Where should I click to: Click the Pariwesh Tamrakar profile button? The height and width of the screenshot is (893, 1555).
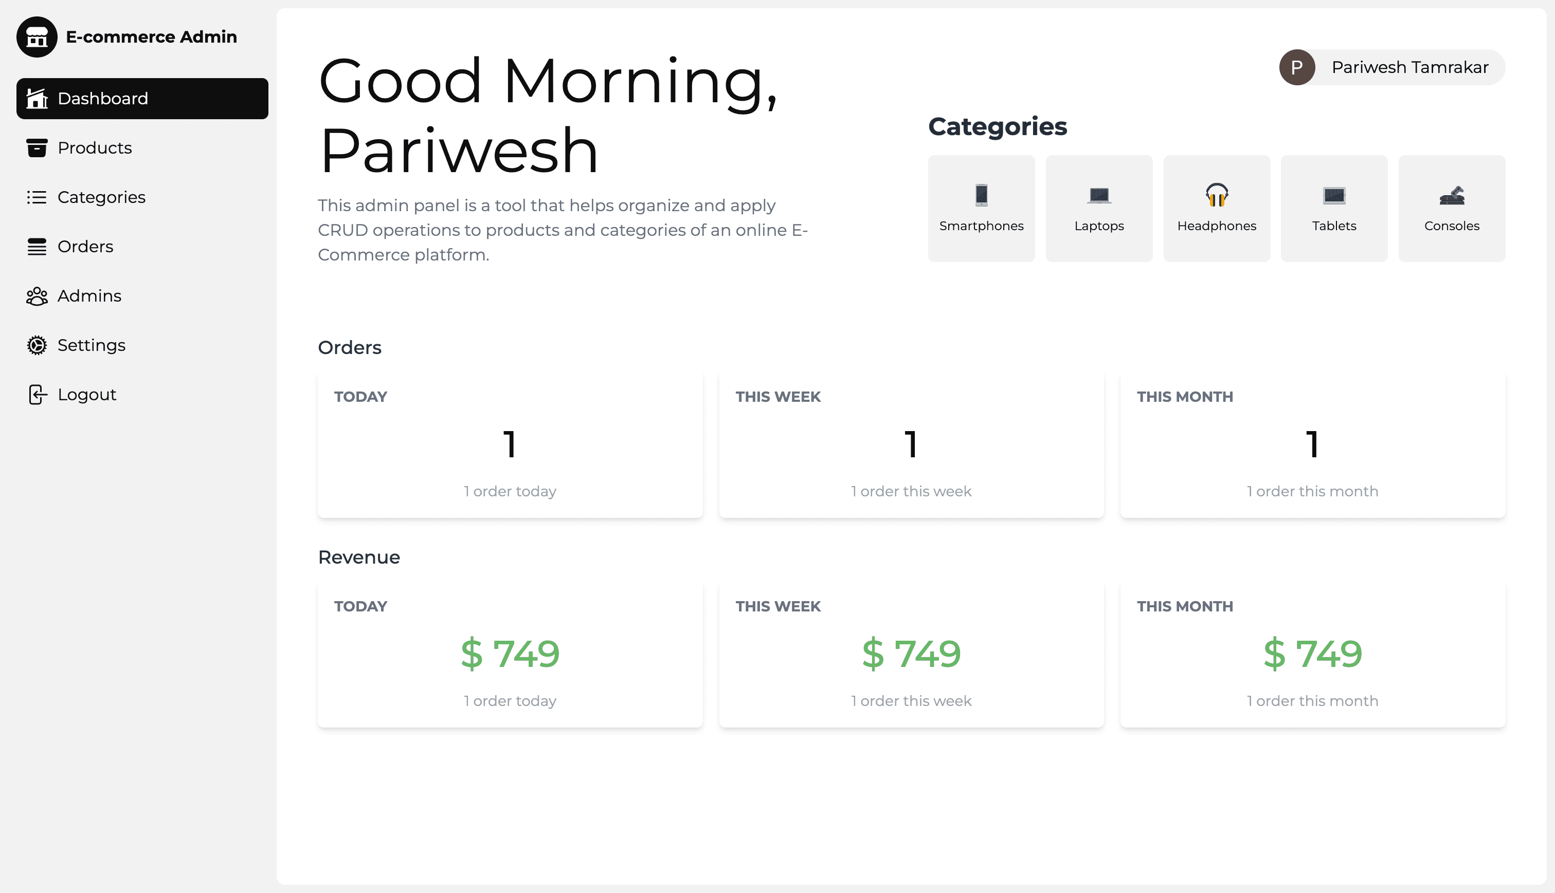click(1392, 67)
